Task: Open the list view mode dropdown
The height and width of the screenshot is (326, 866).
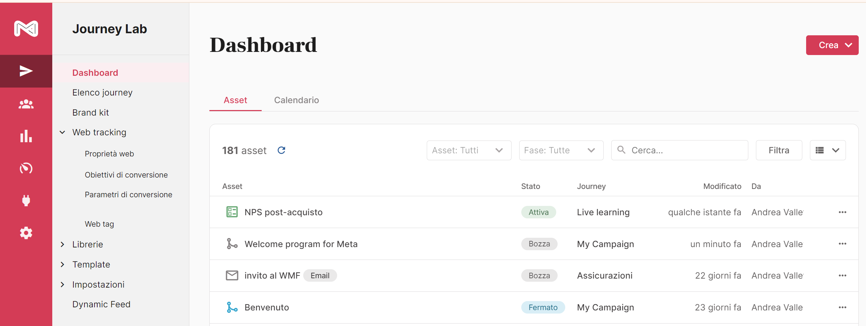Action: coord(828,150)
